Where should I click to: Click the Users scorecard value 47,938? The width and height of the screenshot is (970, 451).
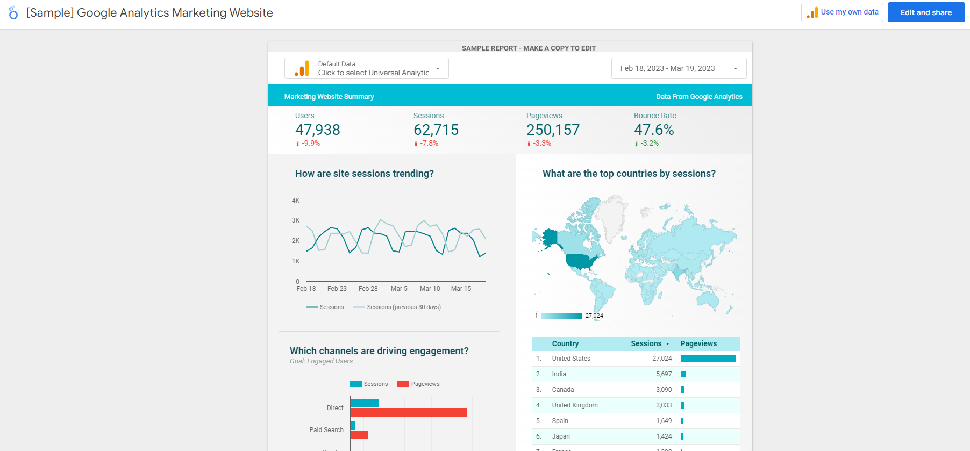318,130
